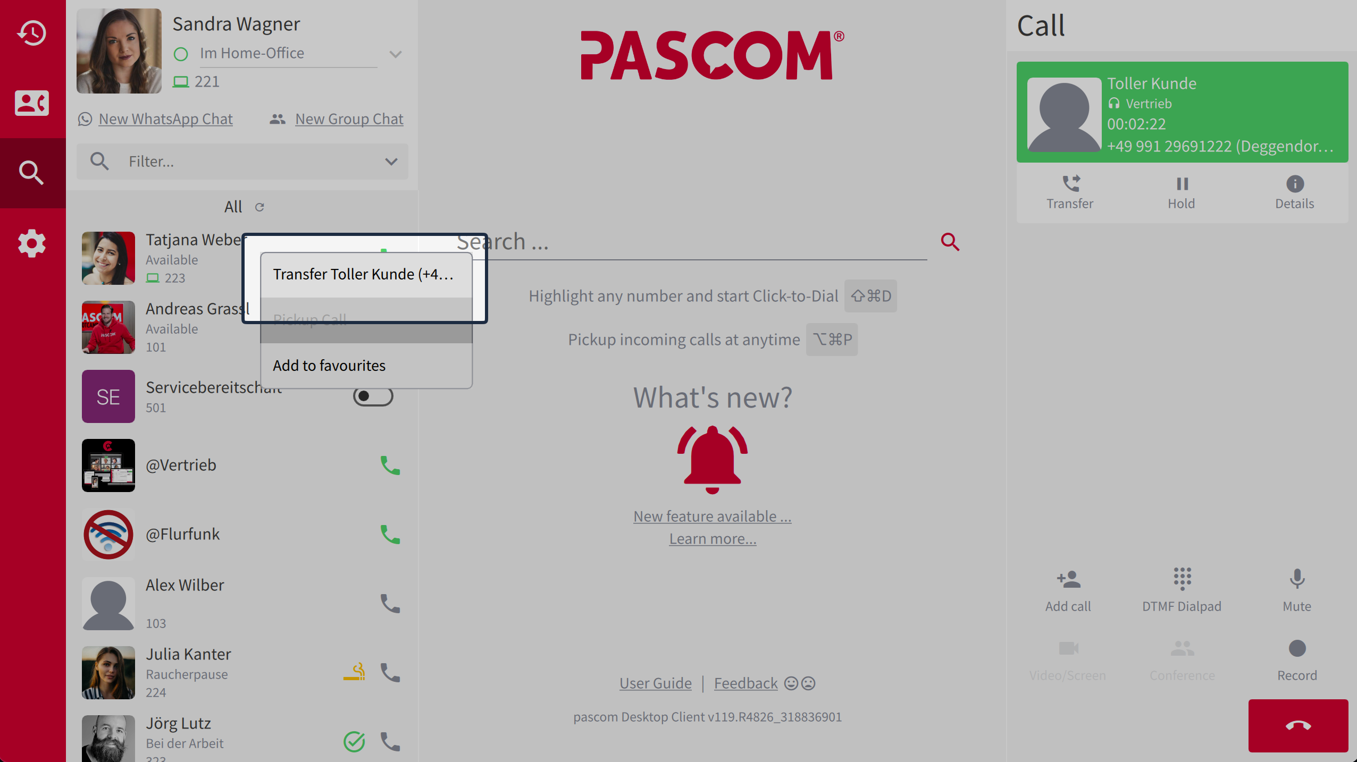Refresh the contact list next to All
This screenshot has height=762, width=1357.
pos(260,207)
